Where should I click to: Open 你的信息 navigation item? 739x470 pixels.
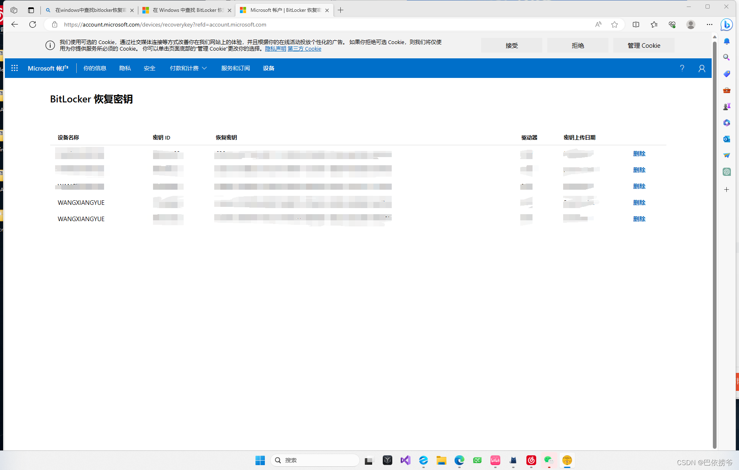click(x=95, y=68)
